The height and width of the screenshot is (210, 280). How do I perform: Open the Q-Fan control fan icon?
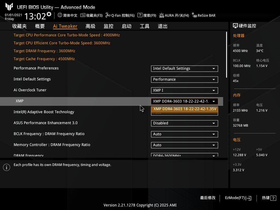pos(108,15)
